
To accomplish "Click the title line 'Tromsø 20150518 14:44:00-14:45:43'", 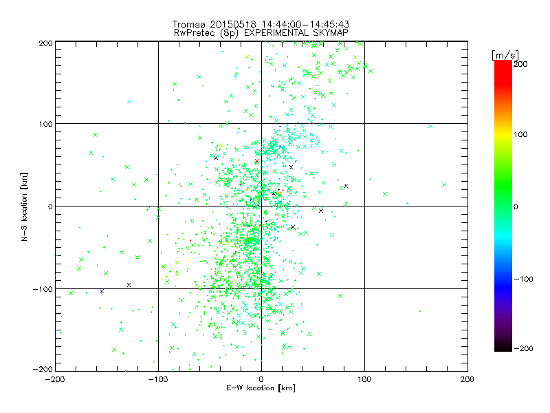I will click(261, 24).
